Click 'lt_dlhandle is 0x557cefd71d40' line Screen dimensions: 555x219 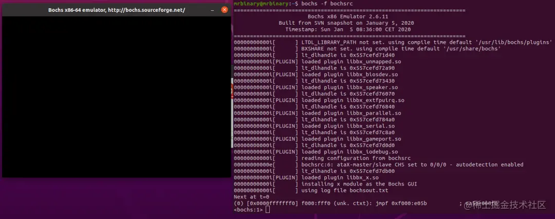[x=314, y=55]
